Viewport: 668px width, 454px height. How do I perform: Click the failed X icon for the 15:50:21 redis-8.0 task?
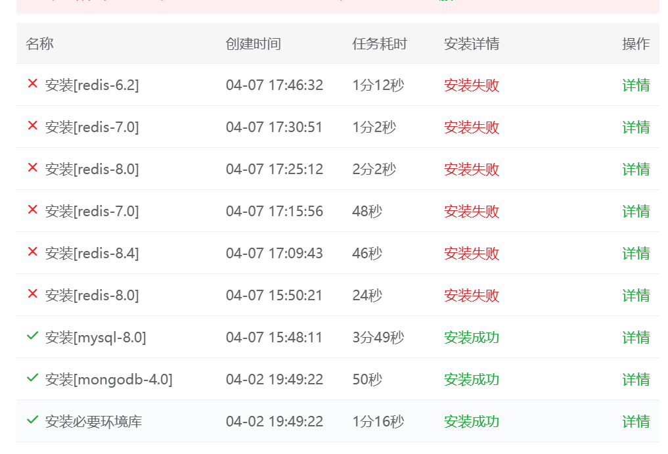(32, 293)
